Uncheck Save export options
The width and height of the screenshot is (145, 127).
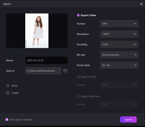7,119
